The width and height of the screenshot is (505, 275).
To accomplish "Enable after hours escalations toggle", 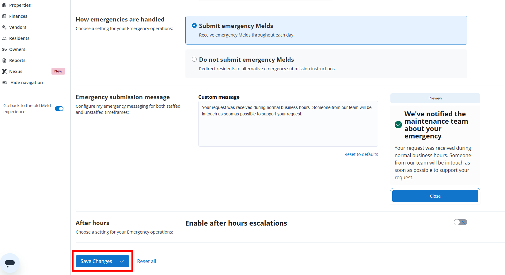I will click(460, 222).
